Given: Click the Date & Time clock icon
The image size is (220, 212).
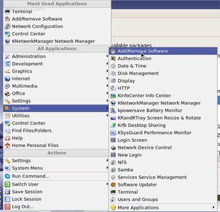Looking at the screenshot, I should click(x=113, y=66).
